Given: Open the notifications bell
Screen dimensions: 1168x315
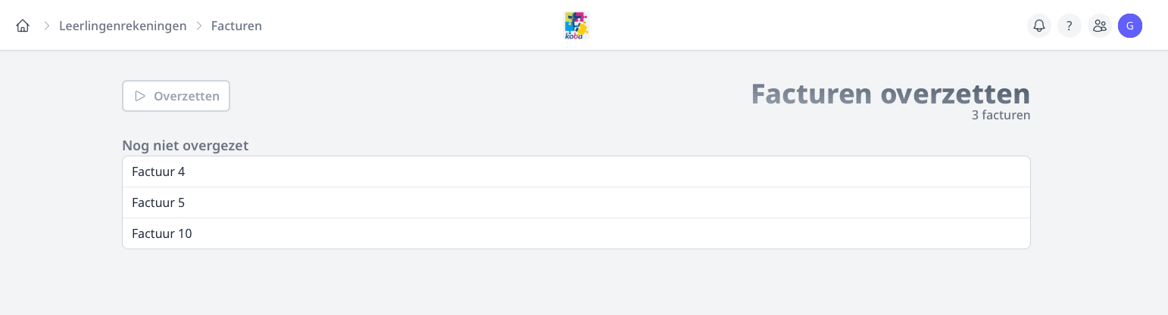Looking at the screenshot, I should coord(1039,26).
